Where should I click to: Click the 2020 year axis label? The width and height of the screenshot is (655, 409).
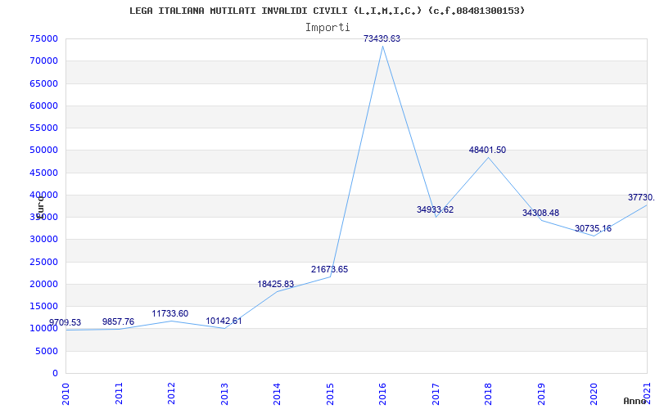click(x=594, y=394)
